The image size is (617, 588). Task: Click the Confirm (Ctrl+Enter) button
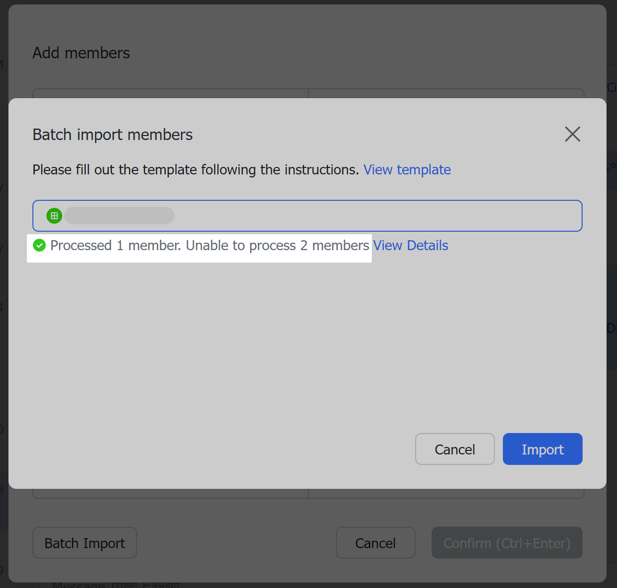506,543
